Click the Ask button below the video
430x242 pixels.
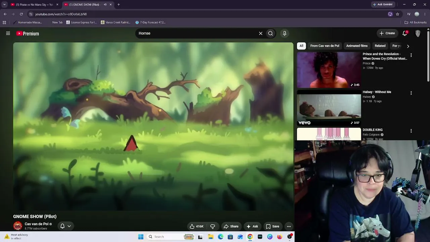(x=252, y=227)
